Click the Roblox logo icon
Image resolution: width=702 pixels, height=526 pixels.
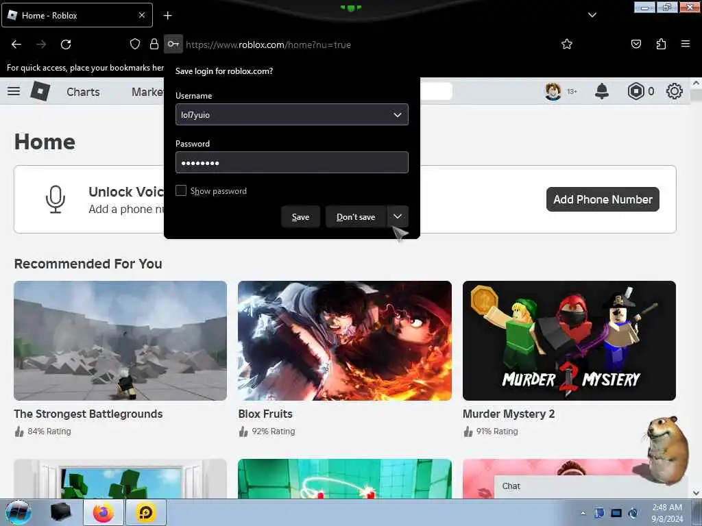(40, 91)
